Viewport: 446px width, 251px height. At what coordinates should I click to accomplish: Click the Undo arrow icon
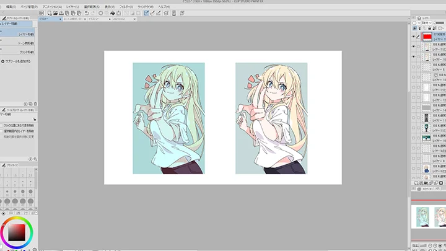click(87, 13)
